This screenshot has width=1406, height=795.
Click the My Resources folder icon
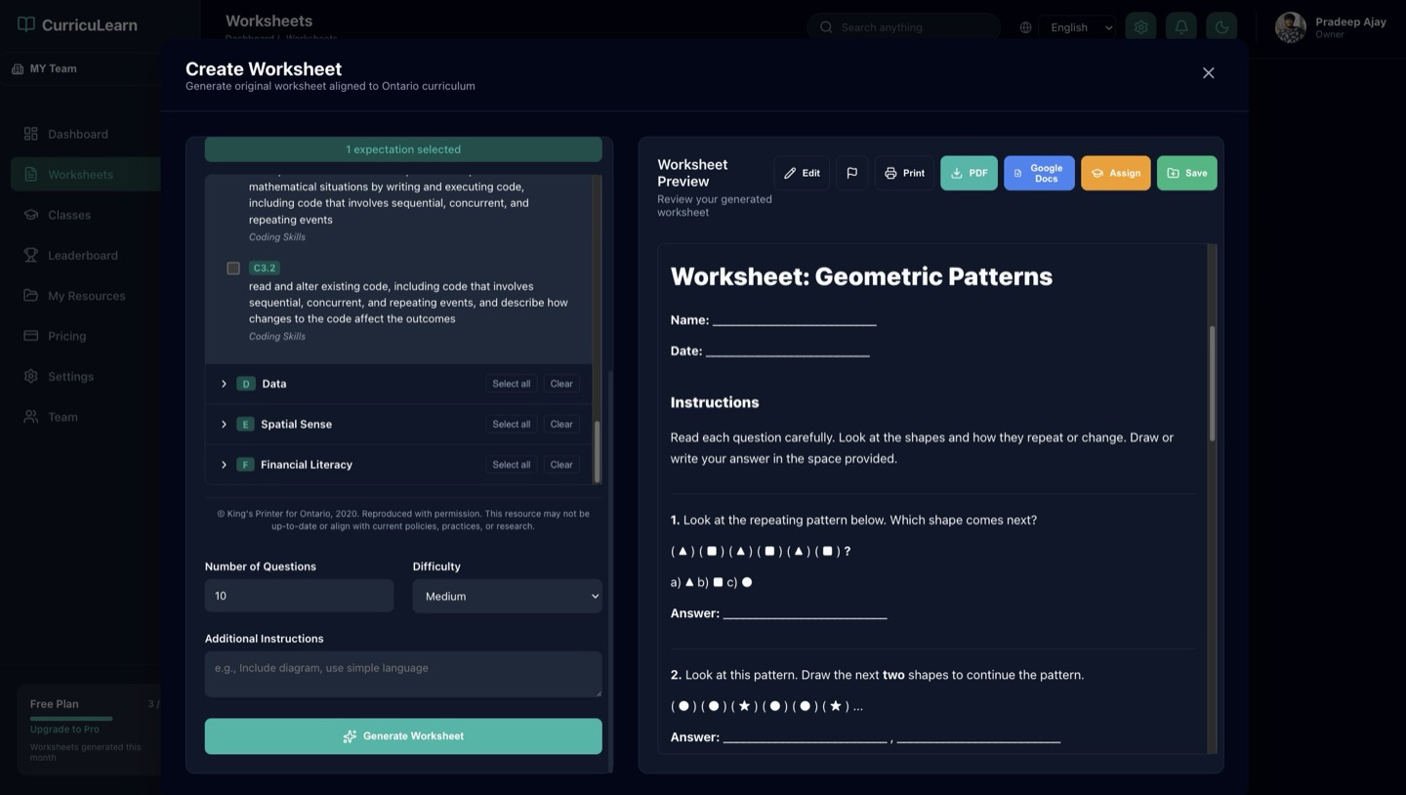[31, 295]
